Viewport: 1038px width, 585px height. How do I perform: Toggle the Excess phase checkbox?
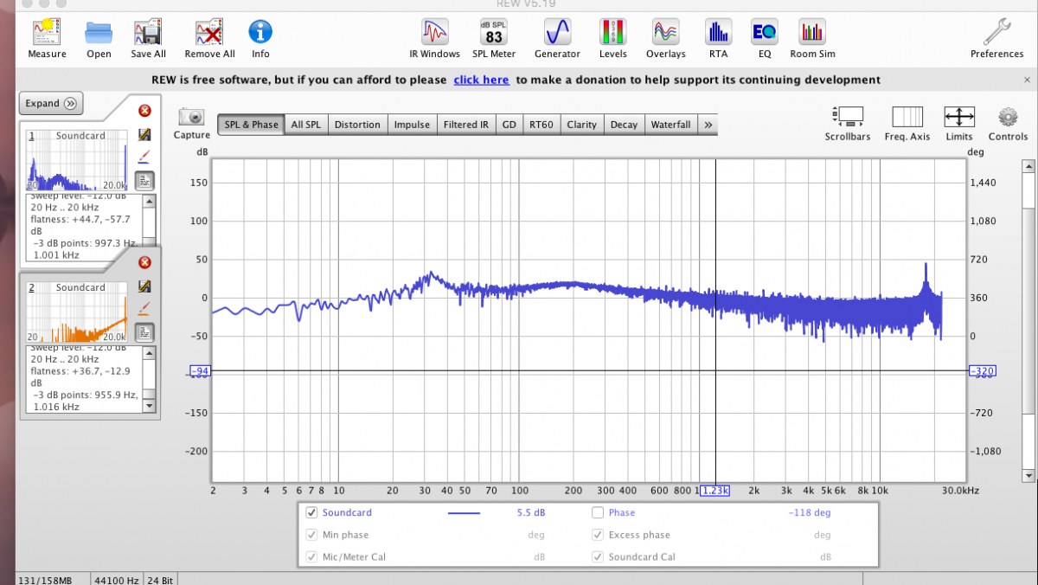[598, 535]
